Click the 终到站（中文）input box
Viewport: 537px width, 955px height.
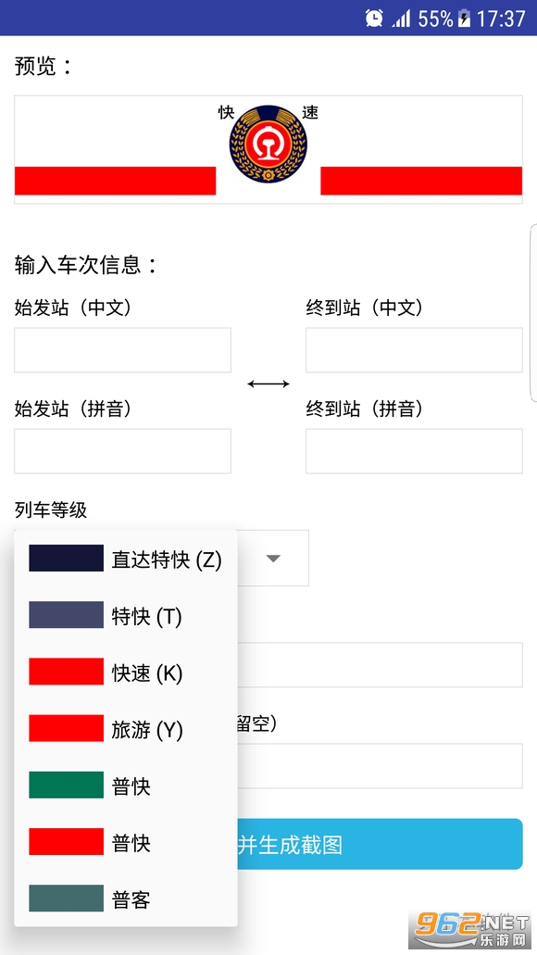coord(414,350)
